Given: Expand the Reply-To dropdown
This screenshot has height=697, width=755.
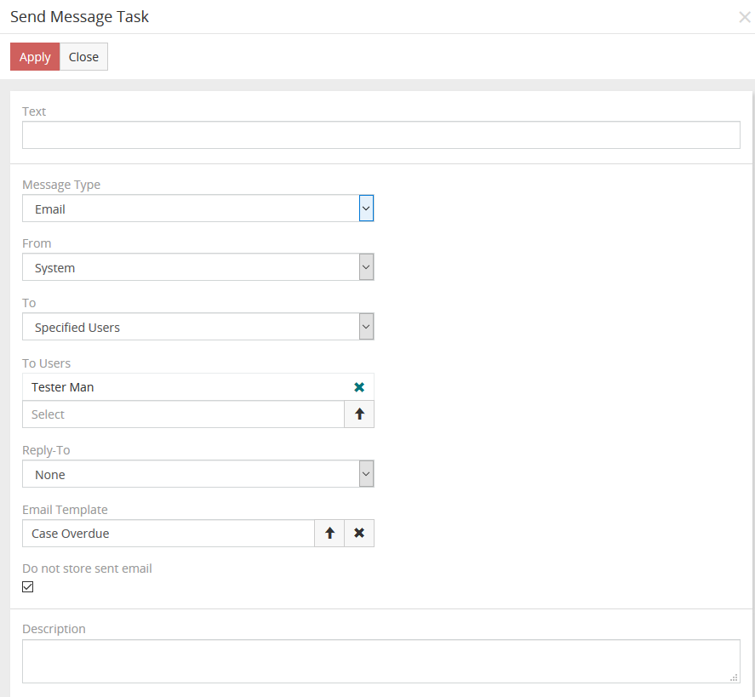Looking at the screenshot, I should pyautogui.click(x=366, y=474).
